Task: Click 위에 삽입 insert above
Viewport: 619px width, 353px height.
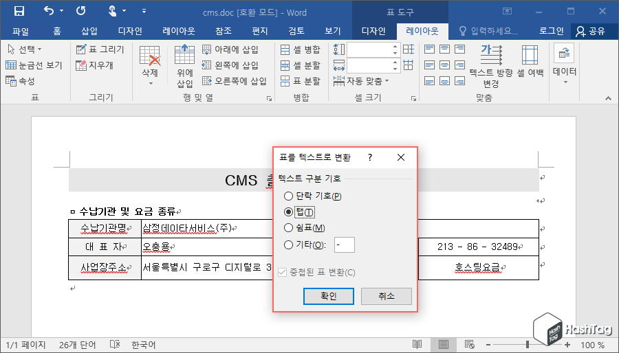Action: (x=185, y=66)
